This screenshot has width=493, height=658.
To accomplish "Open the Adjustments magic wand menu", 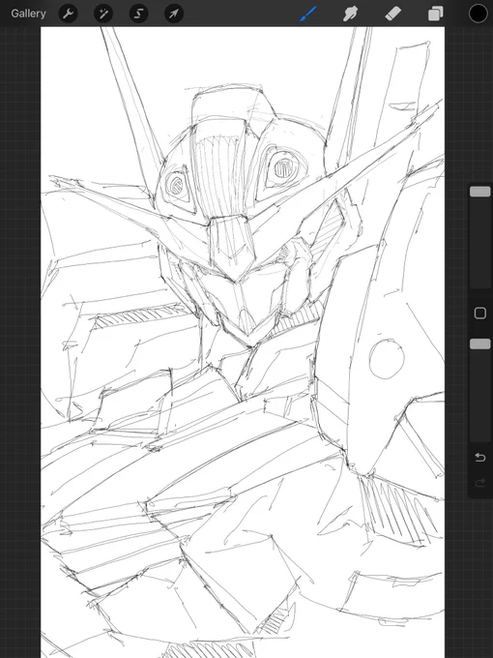I will [x=103, y=14].
